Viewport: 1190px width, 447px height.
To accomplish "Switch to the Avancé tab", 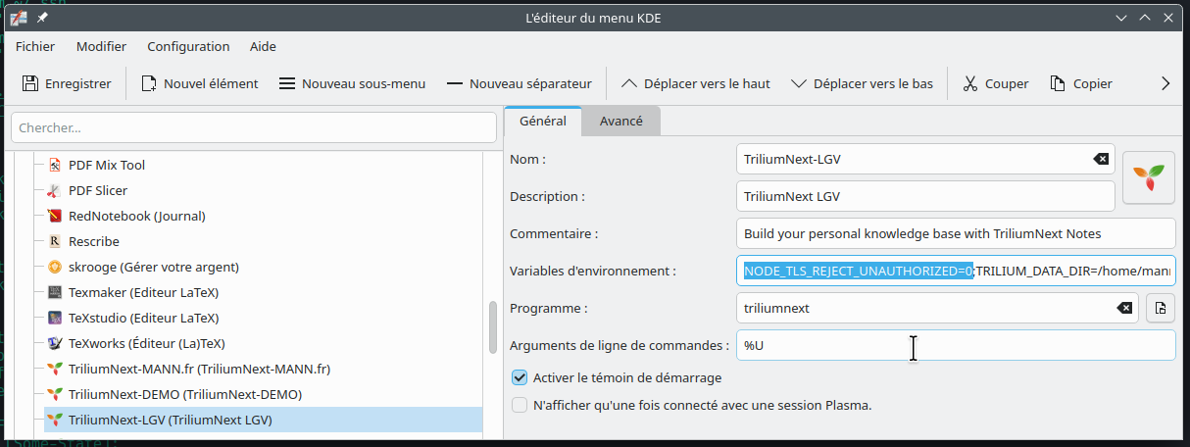I will (620, 121).
